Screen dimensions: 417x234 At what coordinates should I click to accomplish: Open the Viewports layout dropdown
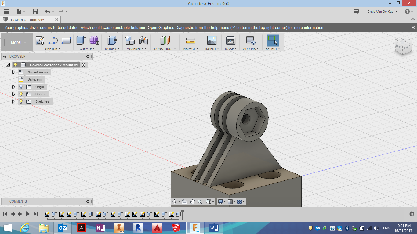click(x=241, y=202)
